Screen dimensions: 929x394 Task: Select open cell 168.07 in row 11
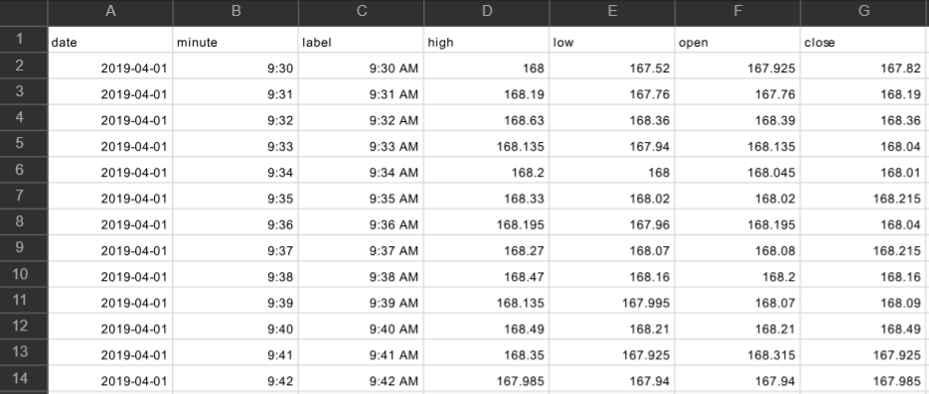[x=738, y=300]
